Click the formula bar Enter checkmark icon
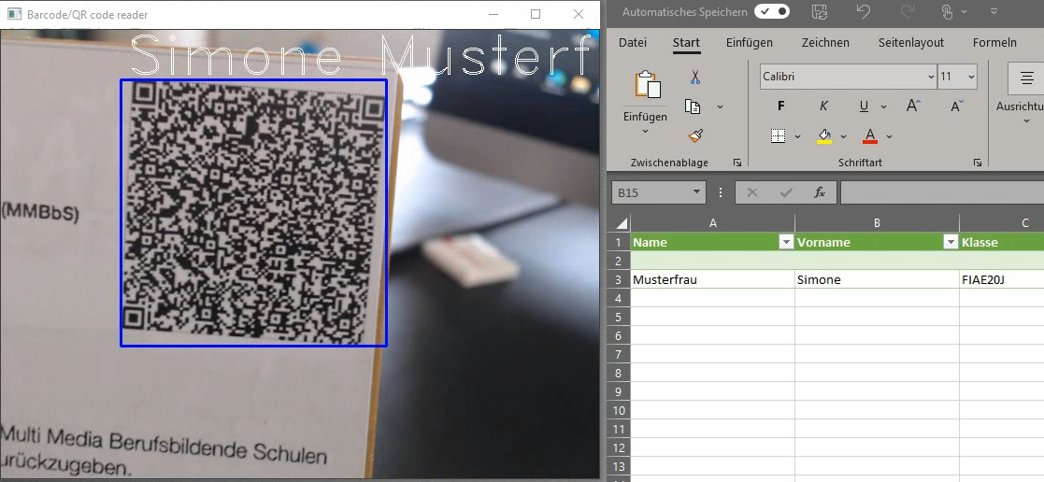 (x=786, y=192)
